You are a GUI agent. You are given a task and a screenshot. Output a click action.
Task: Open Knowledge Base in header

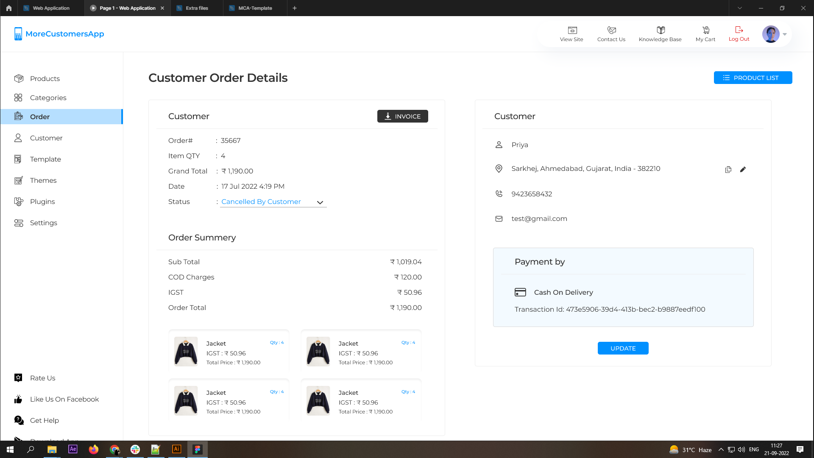pos(660,34)
